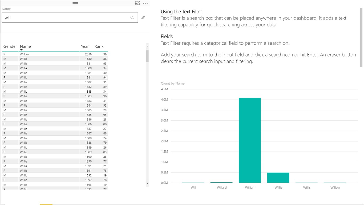Click table scrollbar down arrow
Viewport: 364px width, 205px height.
tap(147, 183)
